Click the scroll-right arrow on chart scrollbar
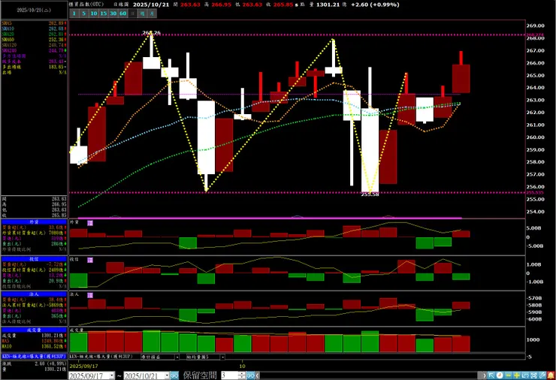 point(485,375)
